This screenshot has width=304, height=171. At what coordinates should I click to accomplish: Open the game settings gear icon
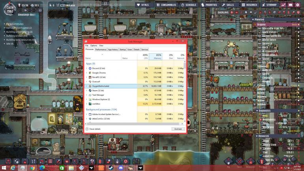click(x=298, y=5)
